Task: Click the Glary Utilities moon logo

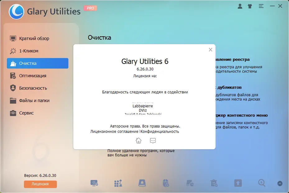Action: pyautogui.click(x=16, y=11)
